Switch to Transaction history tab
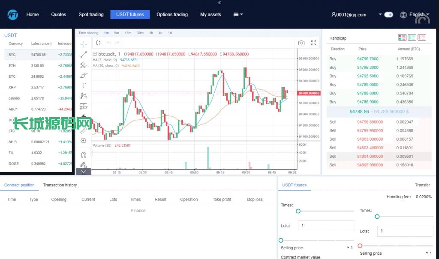 tap(60, 185)
